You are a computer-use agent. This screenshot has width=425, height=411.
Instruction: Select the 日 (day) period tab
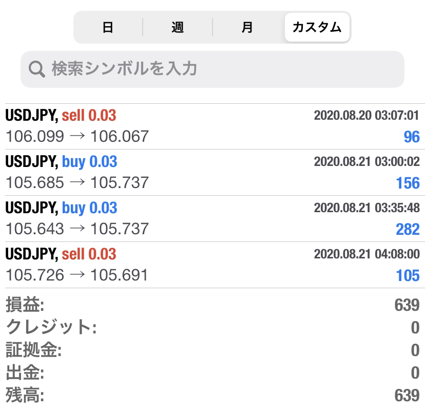coord(108,27)
